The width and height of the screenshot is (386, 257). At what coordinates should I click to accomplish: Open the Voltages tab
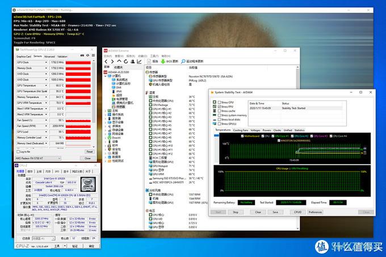255,130
